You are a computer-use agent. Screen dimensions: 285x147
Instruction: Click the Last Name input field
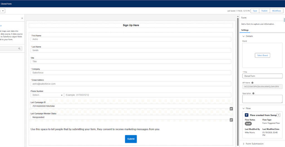[131, 50]
